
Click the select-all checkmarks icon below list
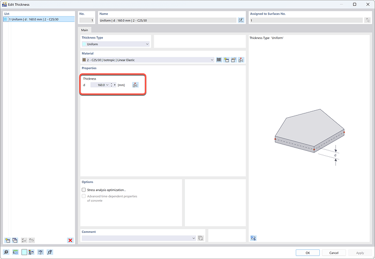click(x=24, y=240)
